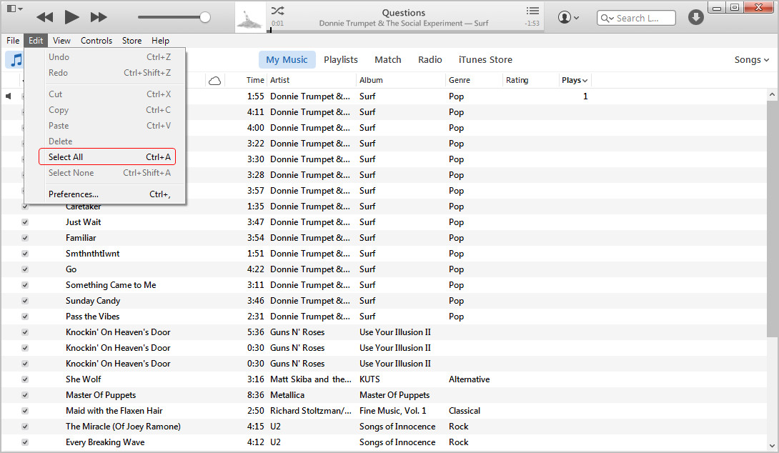This screenshot has height=453, width=779.
Task: Click the remaining time -1:53 display
Action: click(532, 24)
